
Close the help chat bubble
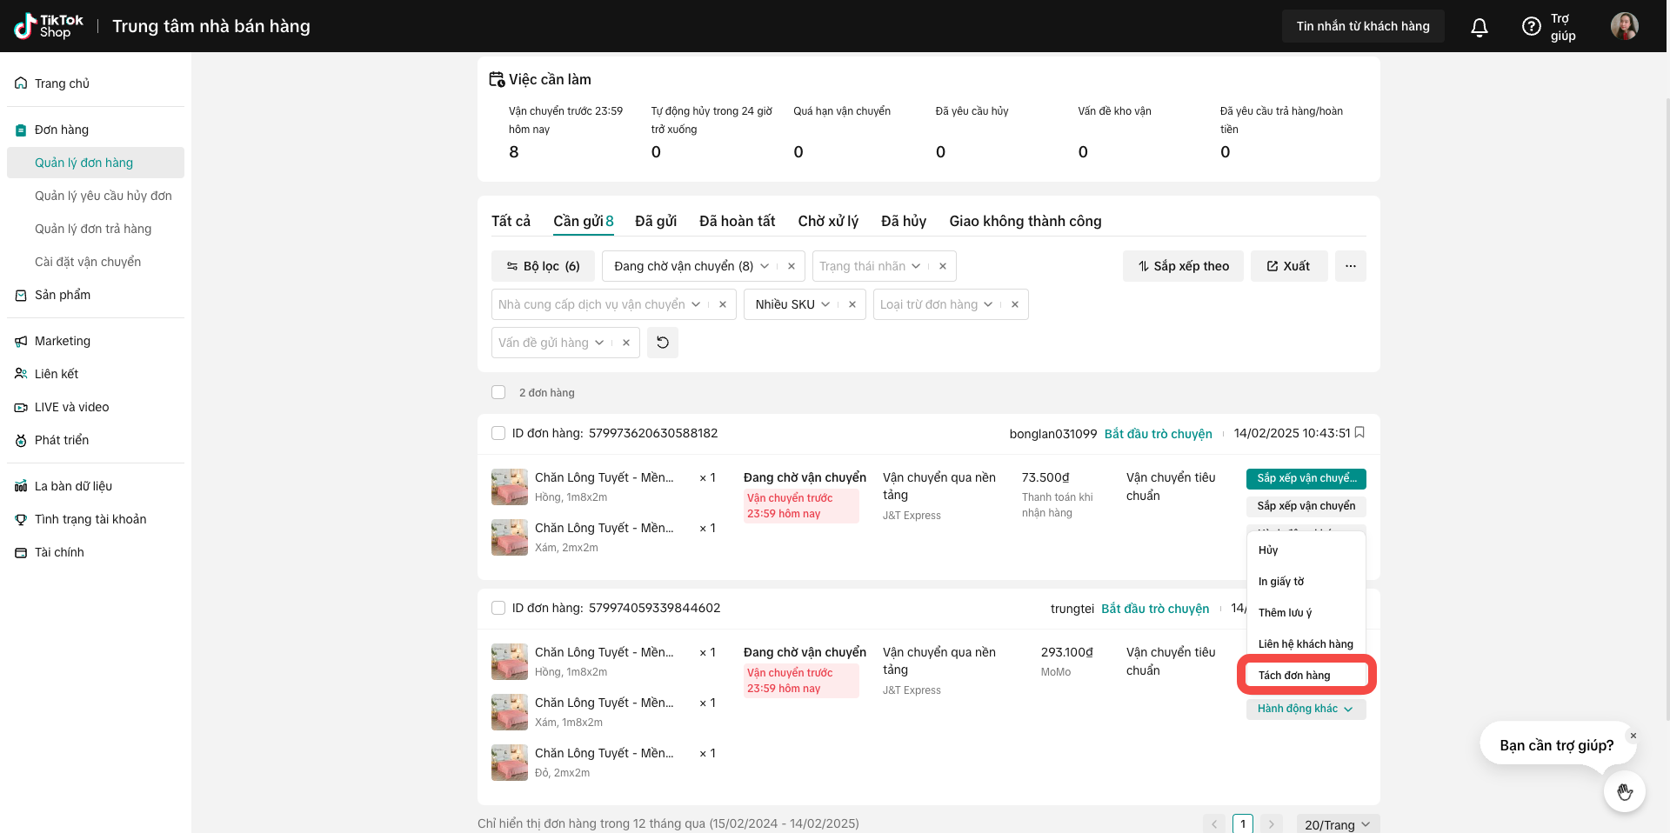[1633, 736]
